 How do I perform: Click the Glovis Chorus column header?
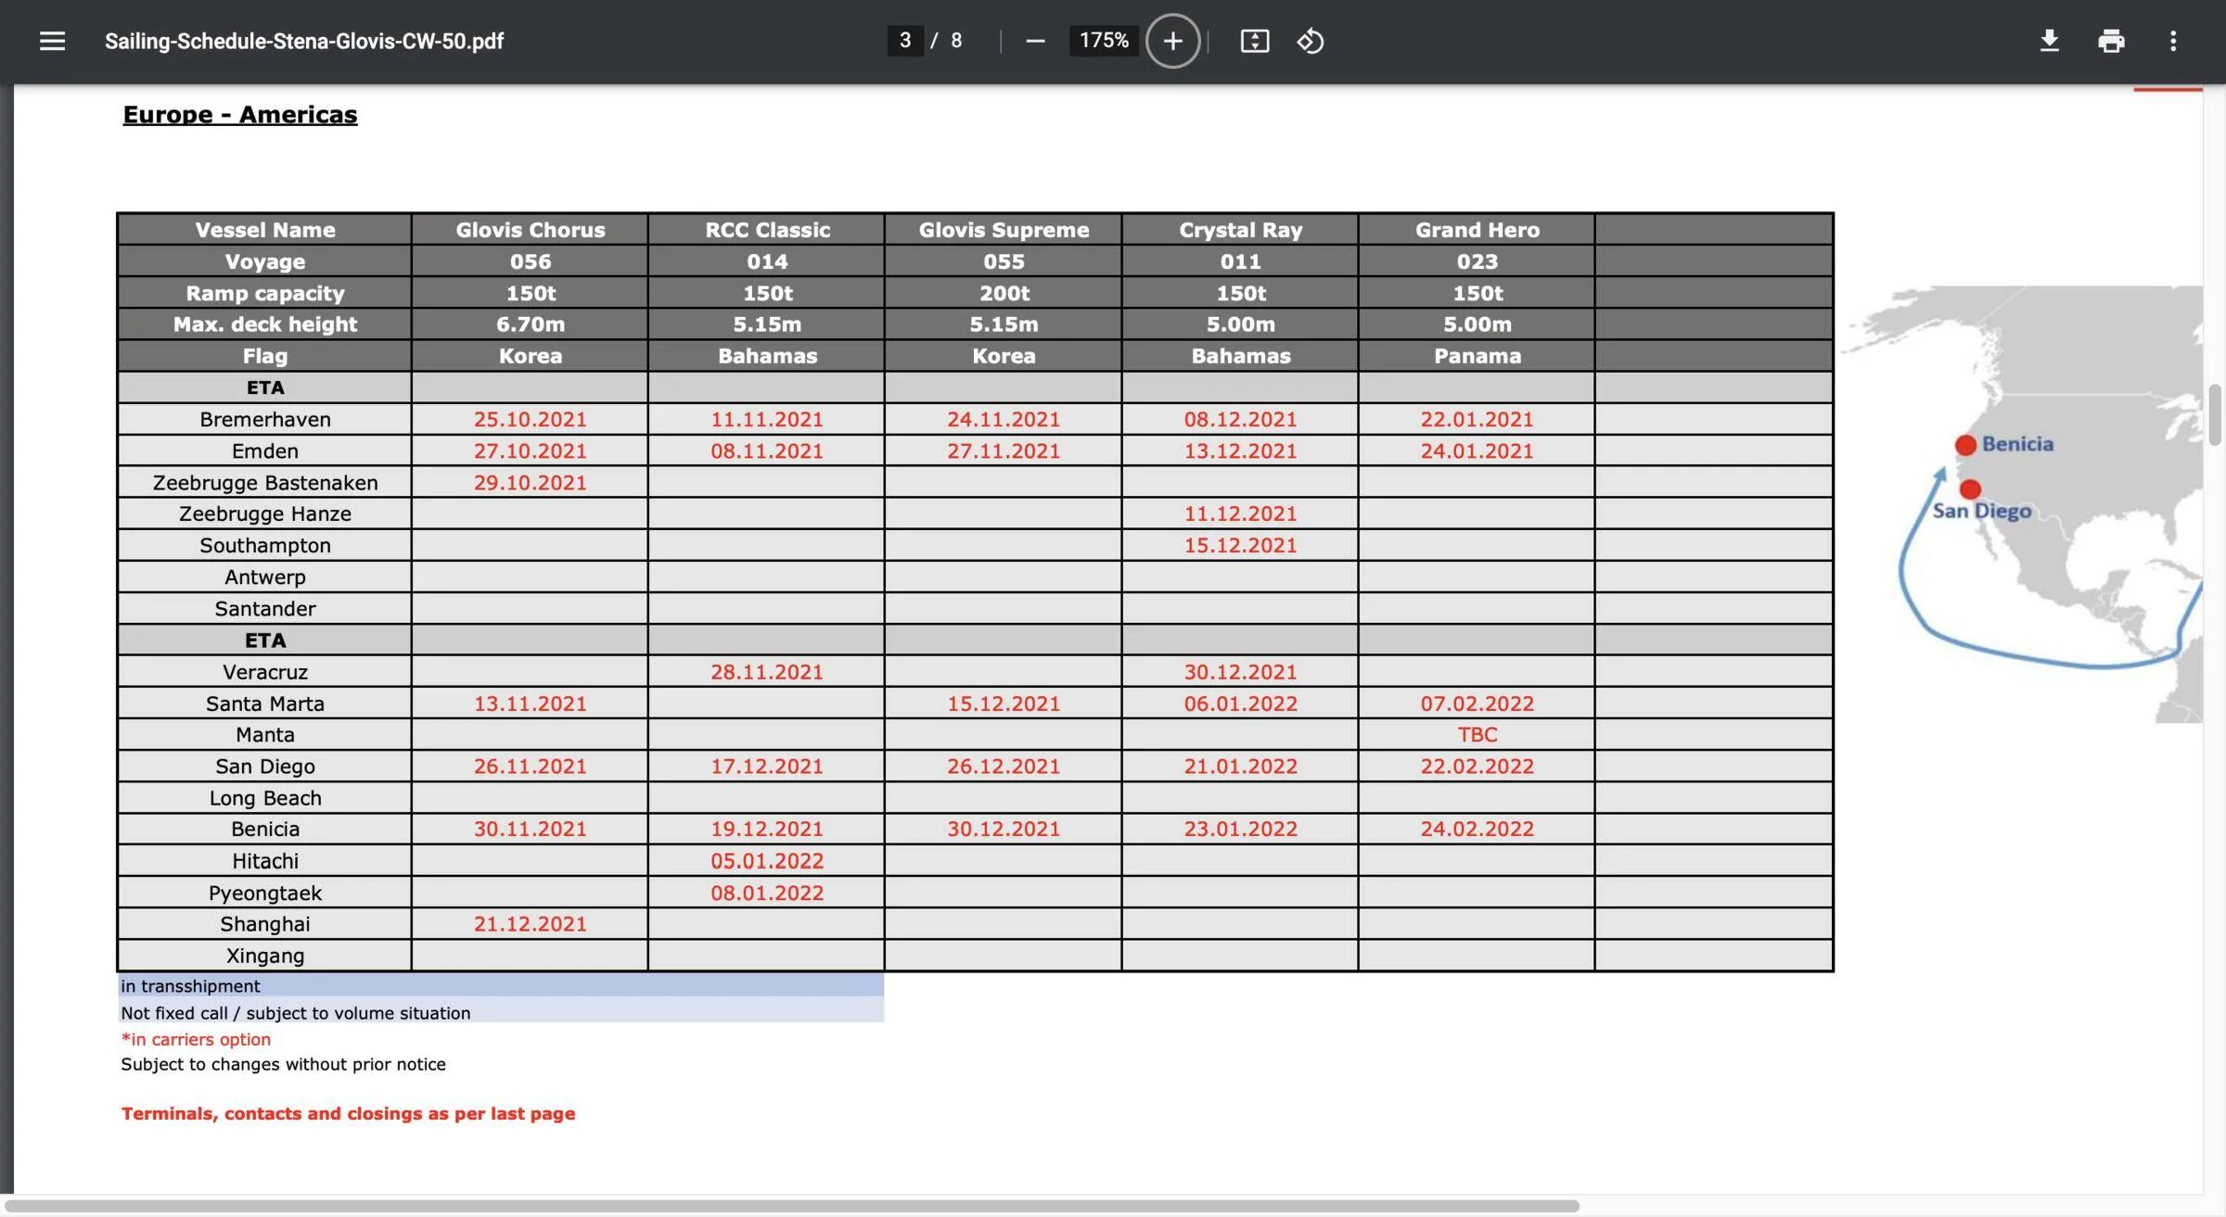click(531, 230)
